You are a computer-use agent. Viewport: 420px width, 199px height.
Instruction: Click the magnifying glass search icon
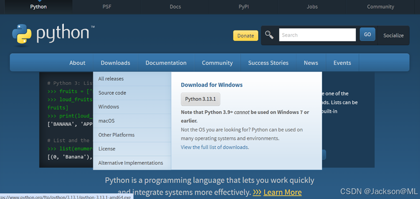point(269,35)
